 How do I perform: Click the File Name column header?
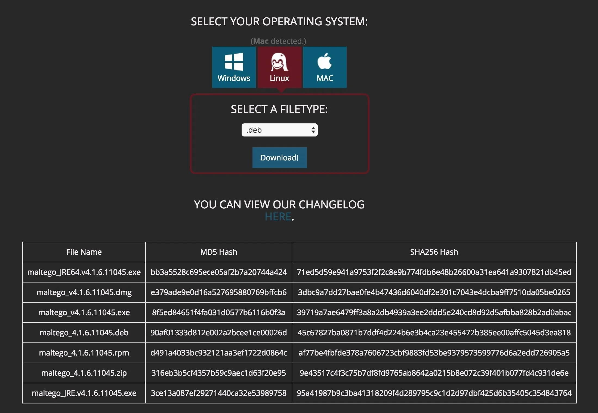click(x=84, y=252)
